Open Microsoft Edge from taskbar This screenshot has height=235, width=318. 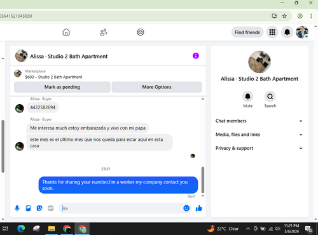coord(21,229)
